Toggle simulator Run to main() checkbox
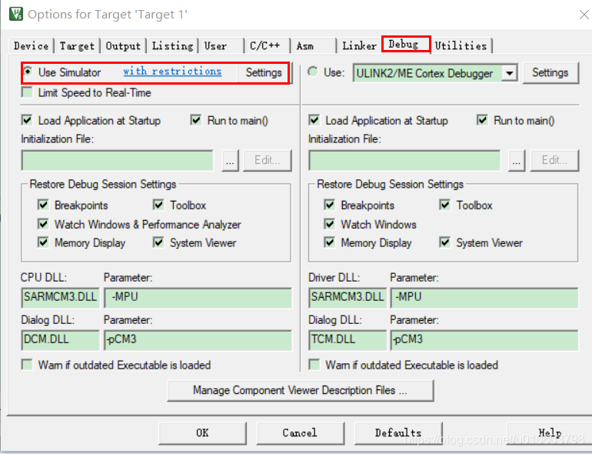The image size is (592, 454). [x=196, y=121]
